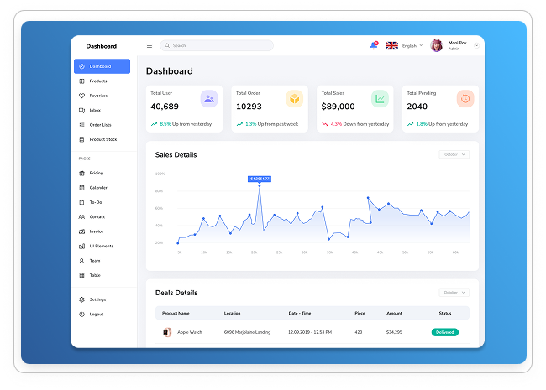Click the Calendar icon in sidebar
Screen dimensions: 546x390
[x=81, y=188]
